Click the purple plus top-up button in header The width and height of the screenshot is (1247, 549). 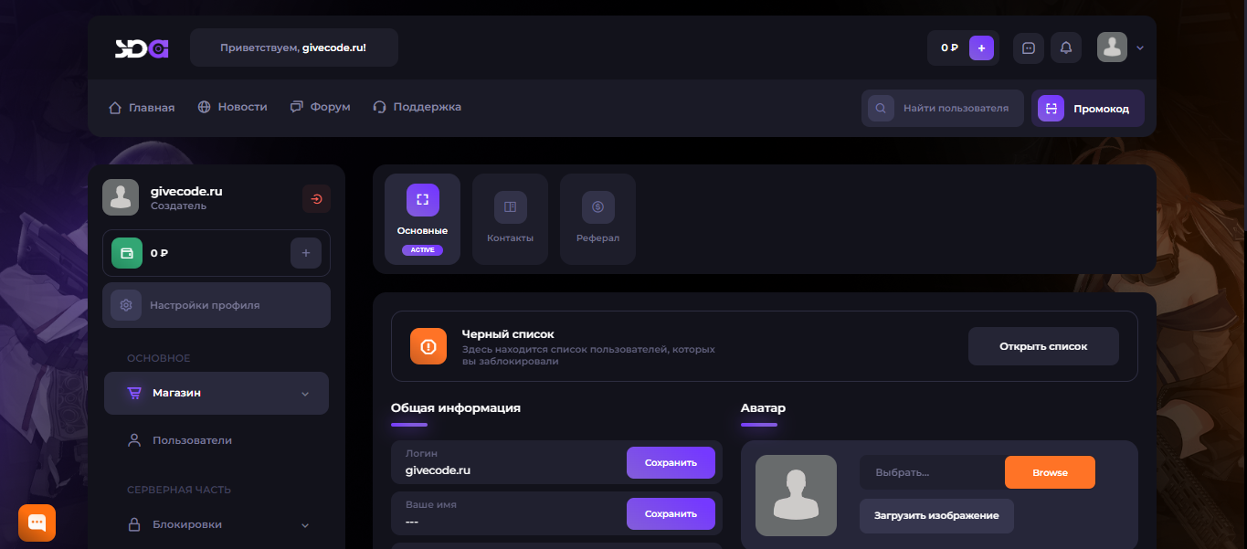(981, 48)
